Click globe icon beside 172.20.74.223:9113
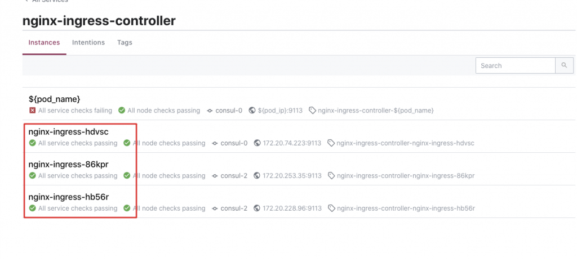The height and width of the screenshot is (259, 577). click(x=257, y=143)
